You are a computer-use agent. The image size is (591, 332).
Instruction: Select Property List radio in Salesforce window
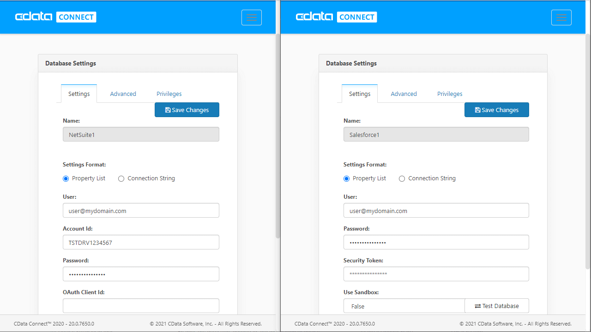tap(346, 178)
